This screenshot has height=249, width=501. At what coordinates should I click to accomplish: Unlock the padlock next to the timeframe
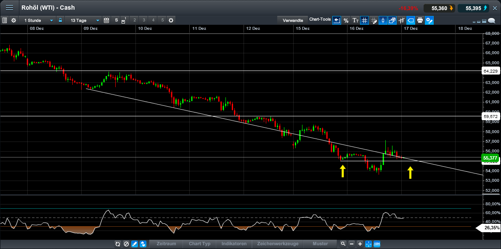(x=61, y=20)
